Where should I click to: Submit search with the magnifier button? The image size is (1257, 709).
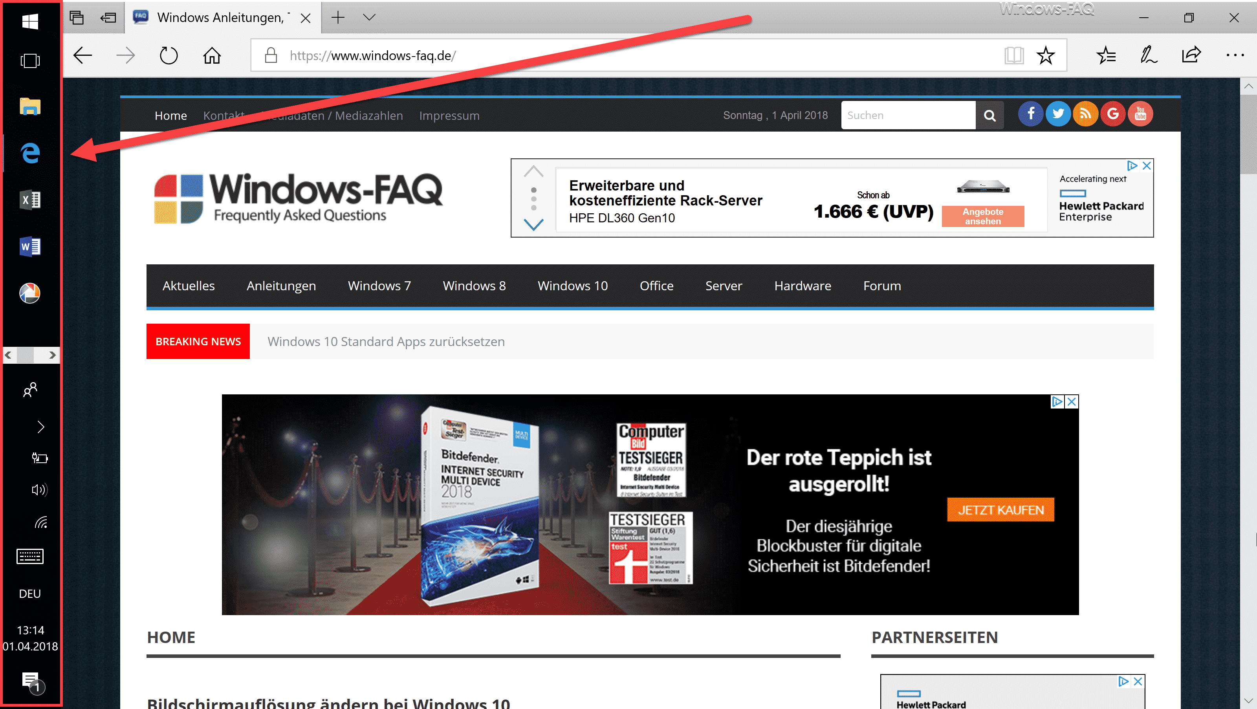point(989,115)
